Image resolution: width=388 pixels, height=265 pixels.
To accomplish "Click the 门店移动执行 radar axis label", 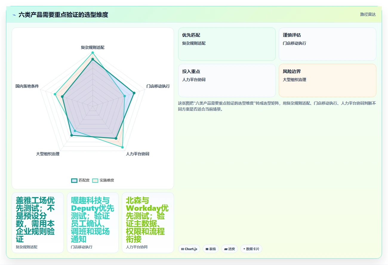I will pyautogui.click(x=158, y=86).
